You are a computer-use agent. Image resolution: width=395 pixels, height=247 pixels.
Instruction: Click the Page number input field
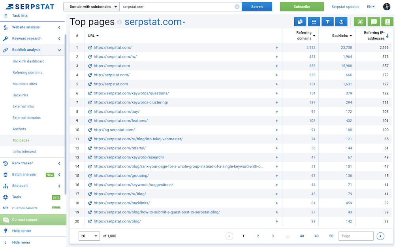pos(356,236)
